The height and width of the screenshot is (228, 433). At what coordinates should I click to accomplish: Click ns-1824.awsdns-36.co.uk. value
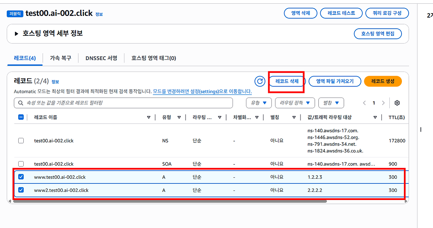335,151
